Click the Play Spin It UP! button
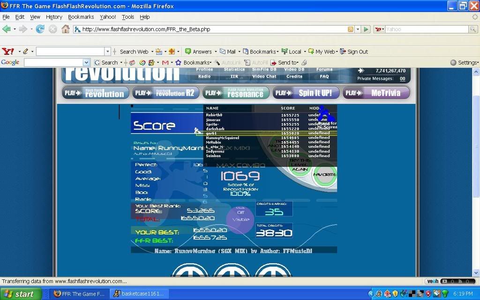Viewport: 480px width, 300px height. point(306,93)
